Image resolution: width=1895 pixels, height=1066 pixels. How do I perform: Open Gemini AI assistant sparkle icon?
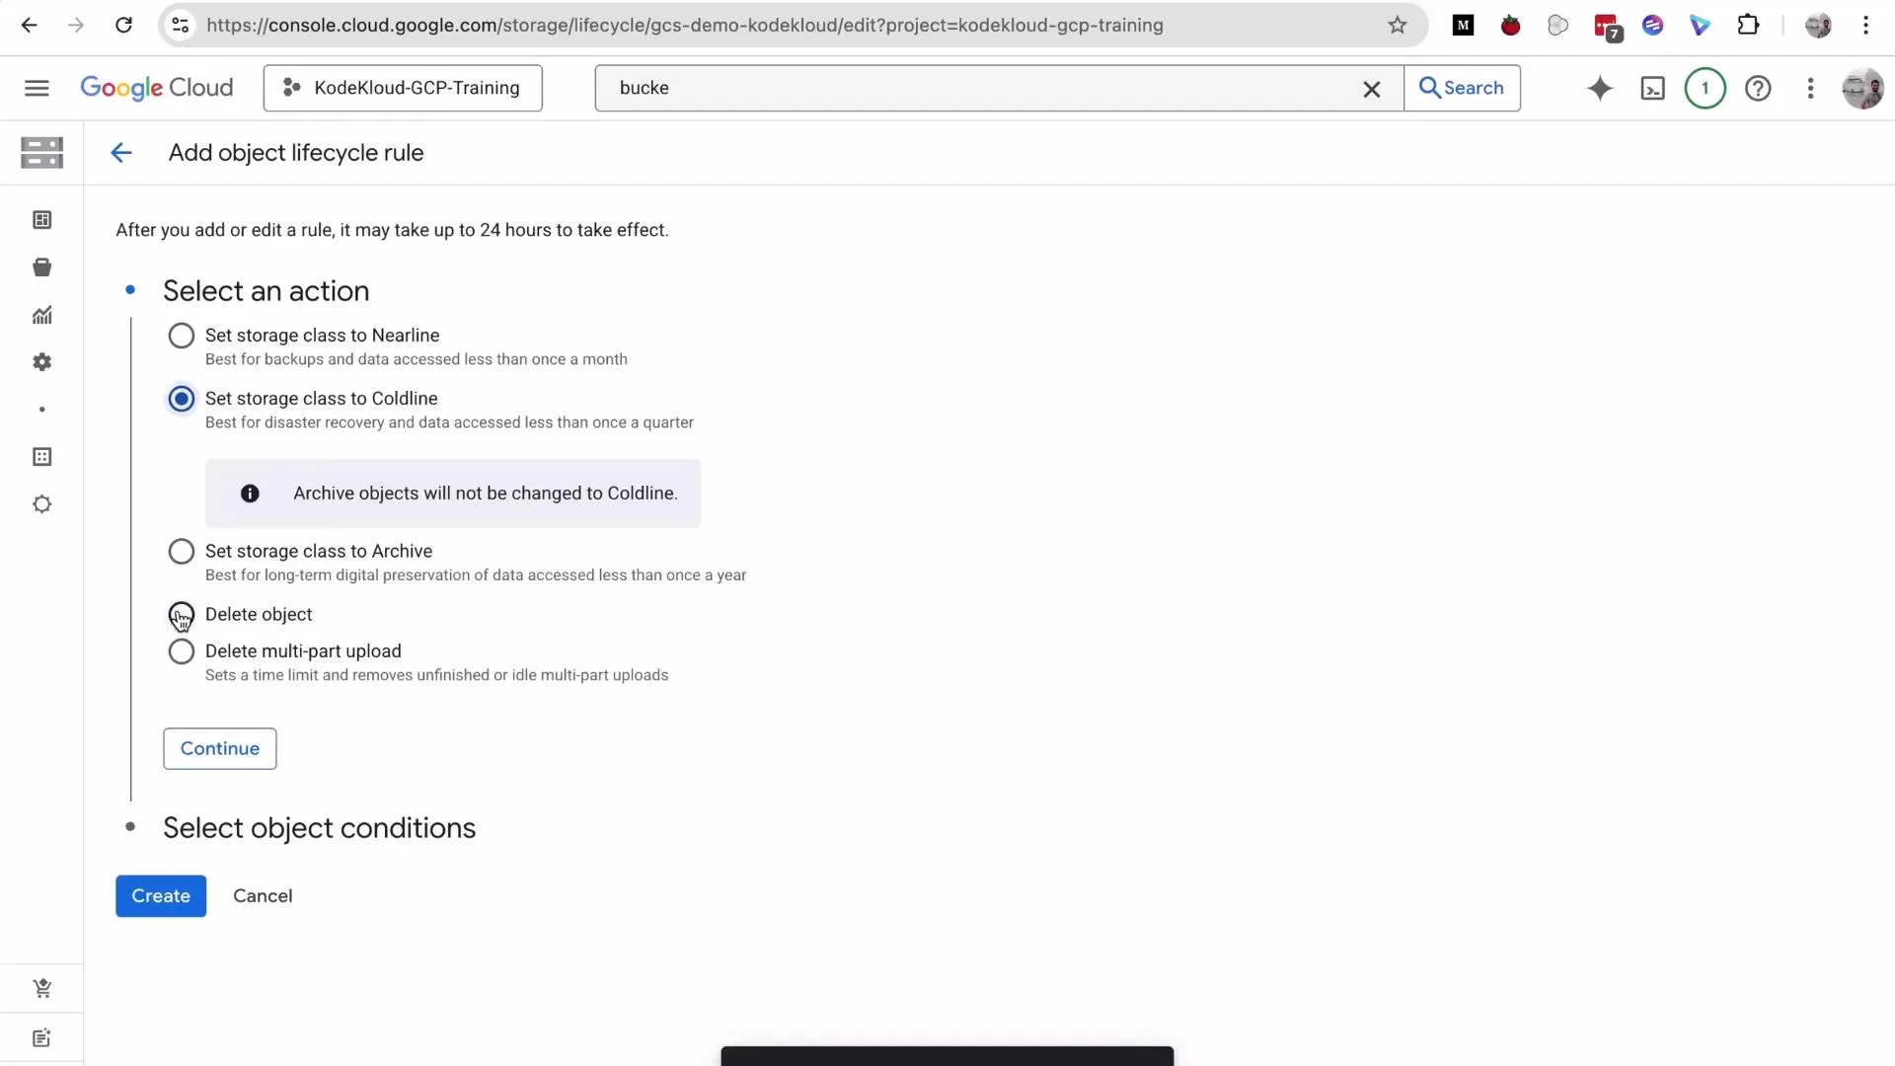coord(1600,88)
